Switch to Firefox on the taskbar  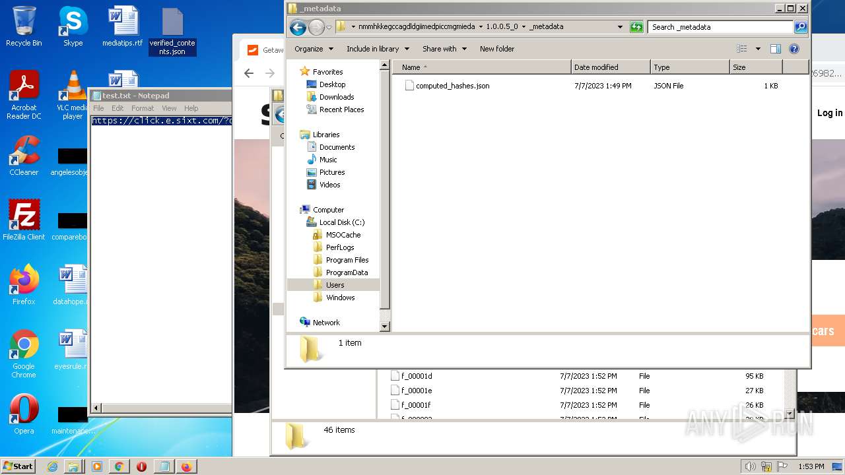pos(187,466)
